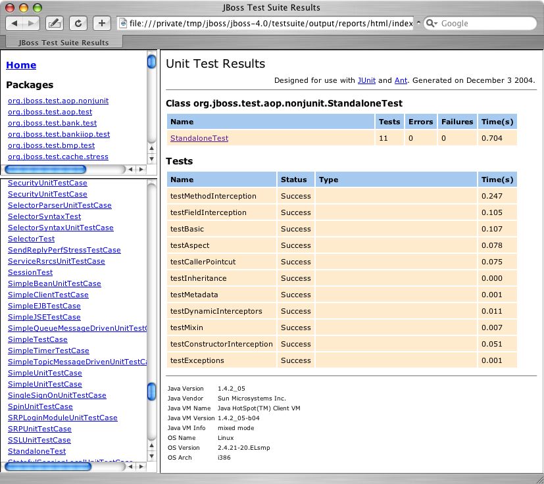Viewport: 544px width, 484px height.
Task: Add a bookmark with the plus button
Action: [x=101, y=23]
